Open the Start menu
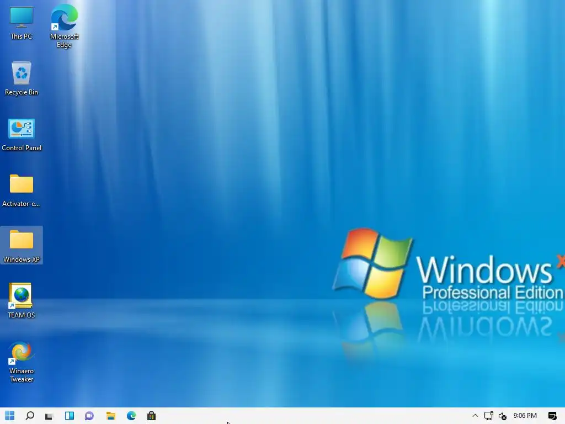565x424 pixels. (x=10, y=416)
